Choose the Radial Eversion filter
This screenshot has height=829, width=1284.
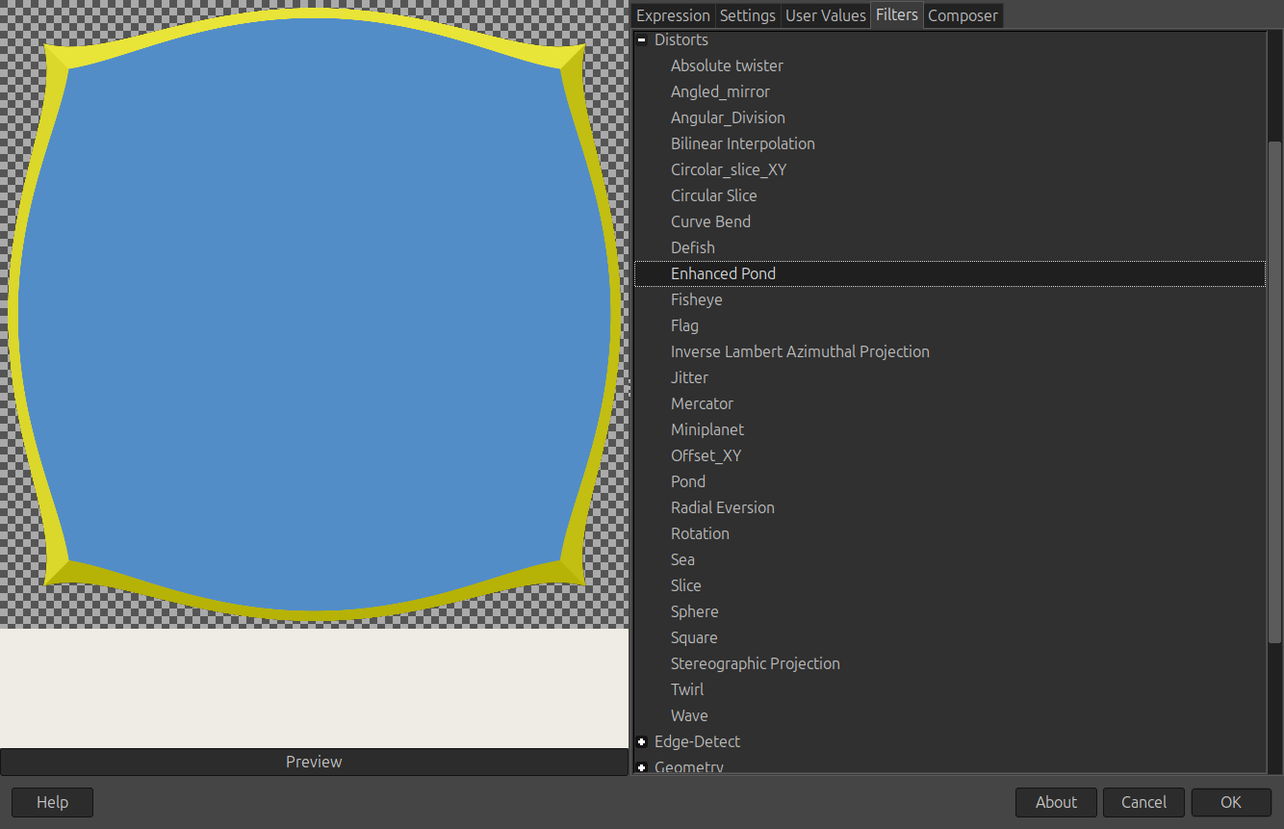point(722,507)
